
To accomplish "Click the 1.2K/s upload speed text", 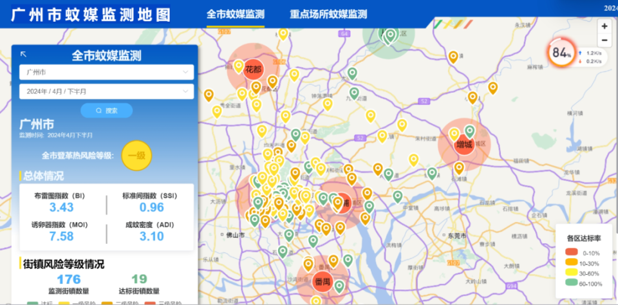I will click(594, 53).
